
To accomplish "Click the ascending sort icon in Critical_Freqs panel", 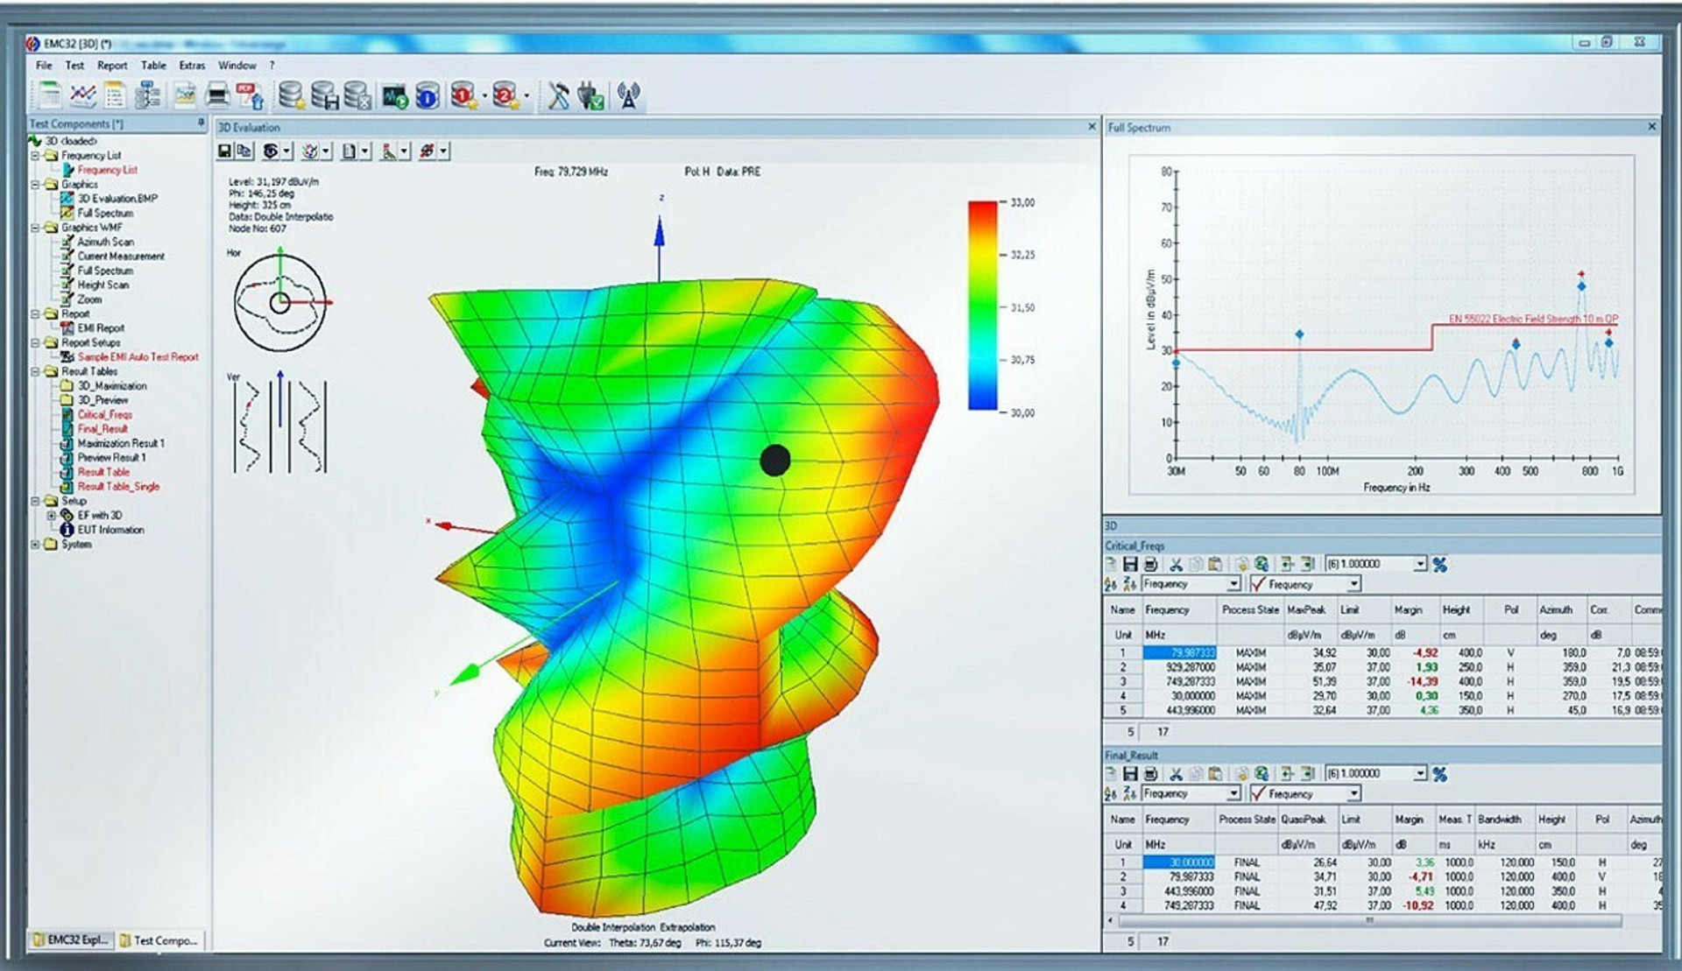I will coord(1110,584).
